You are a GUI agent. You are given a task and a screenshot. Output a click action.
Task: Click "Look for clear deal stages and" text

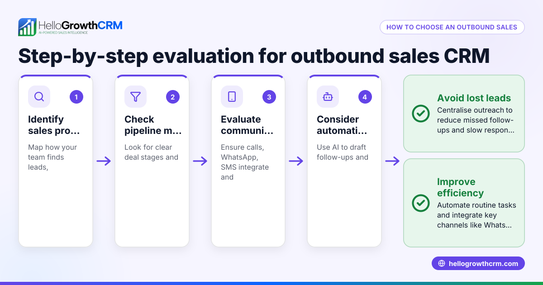point(151,152)
